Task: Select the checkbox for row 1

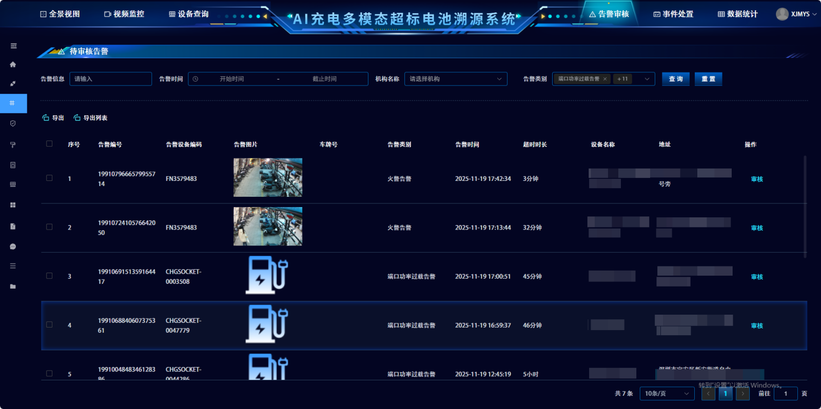Action: tap(49, 178)
